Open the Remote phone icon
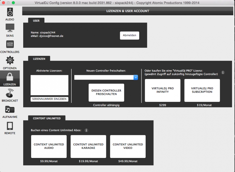The height and width of the screenshot is (172, 235). tap(10, 126)
